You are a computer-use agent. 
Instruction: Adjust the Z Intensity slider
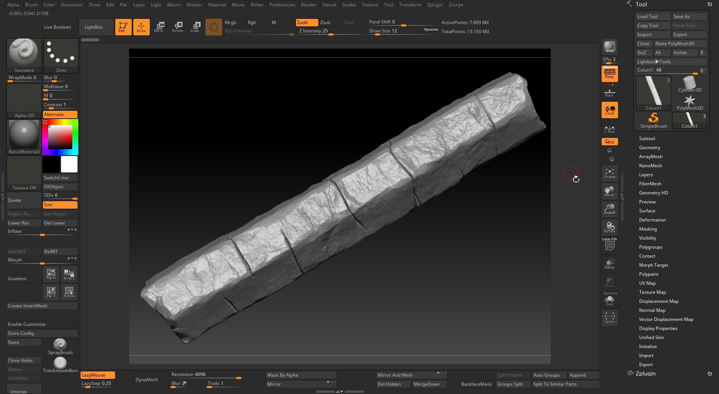pos(331,31)
